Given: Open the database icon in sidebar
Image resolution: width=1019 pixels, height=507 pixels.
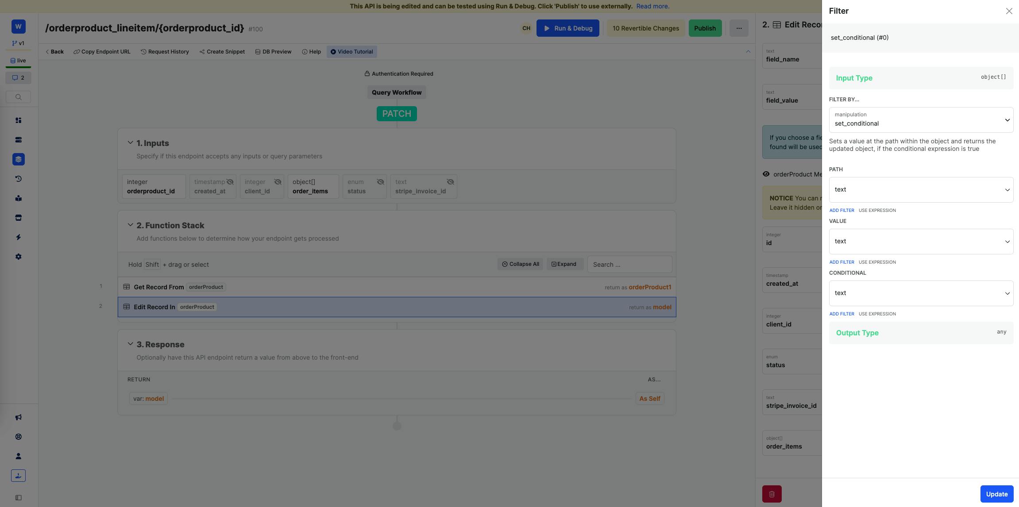Looking at the screenshot, I should (x=18, y=140).
